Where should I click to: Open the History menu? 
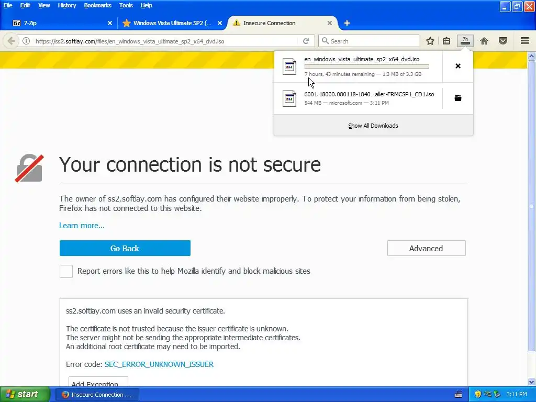(x=66, y=5)
